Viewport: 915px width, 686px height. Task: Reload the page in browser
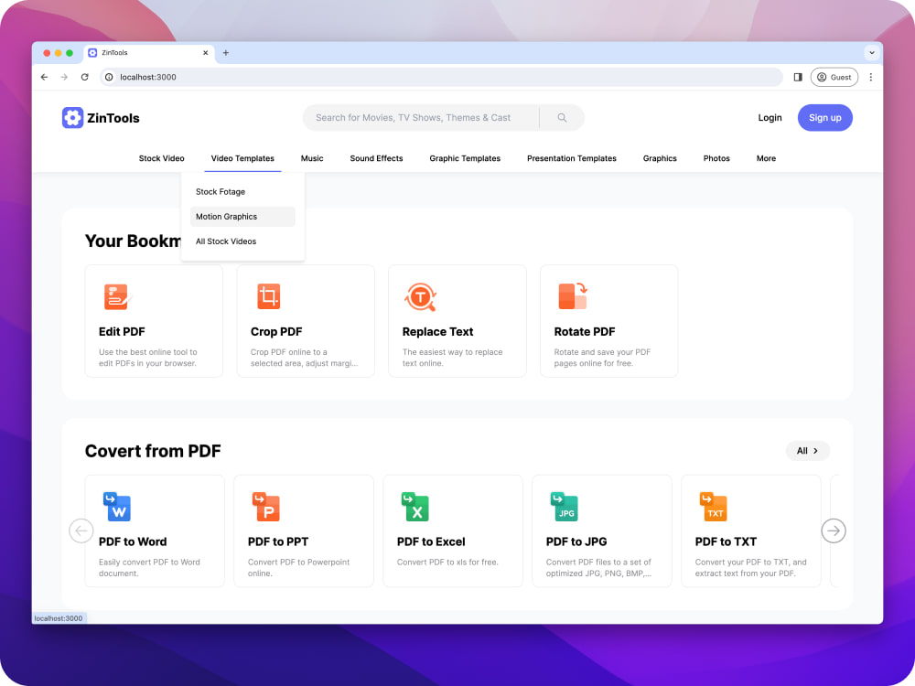(84, 77)
